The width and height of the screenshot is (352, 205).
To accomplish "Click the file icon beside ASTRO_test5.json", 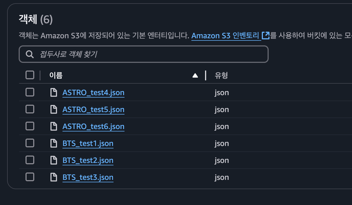I will coord(54,110).
